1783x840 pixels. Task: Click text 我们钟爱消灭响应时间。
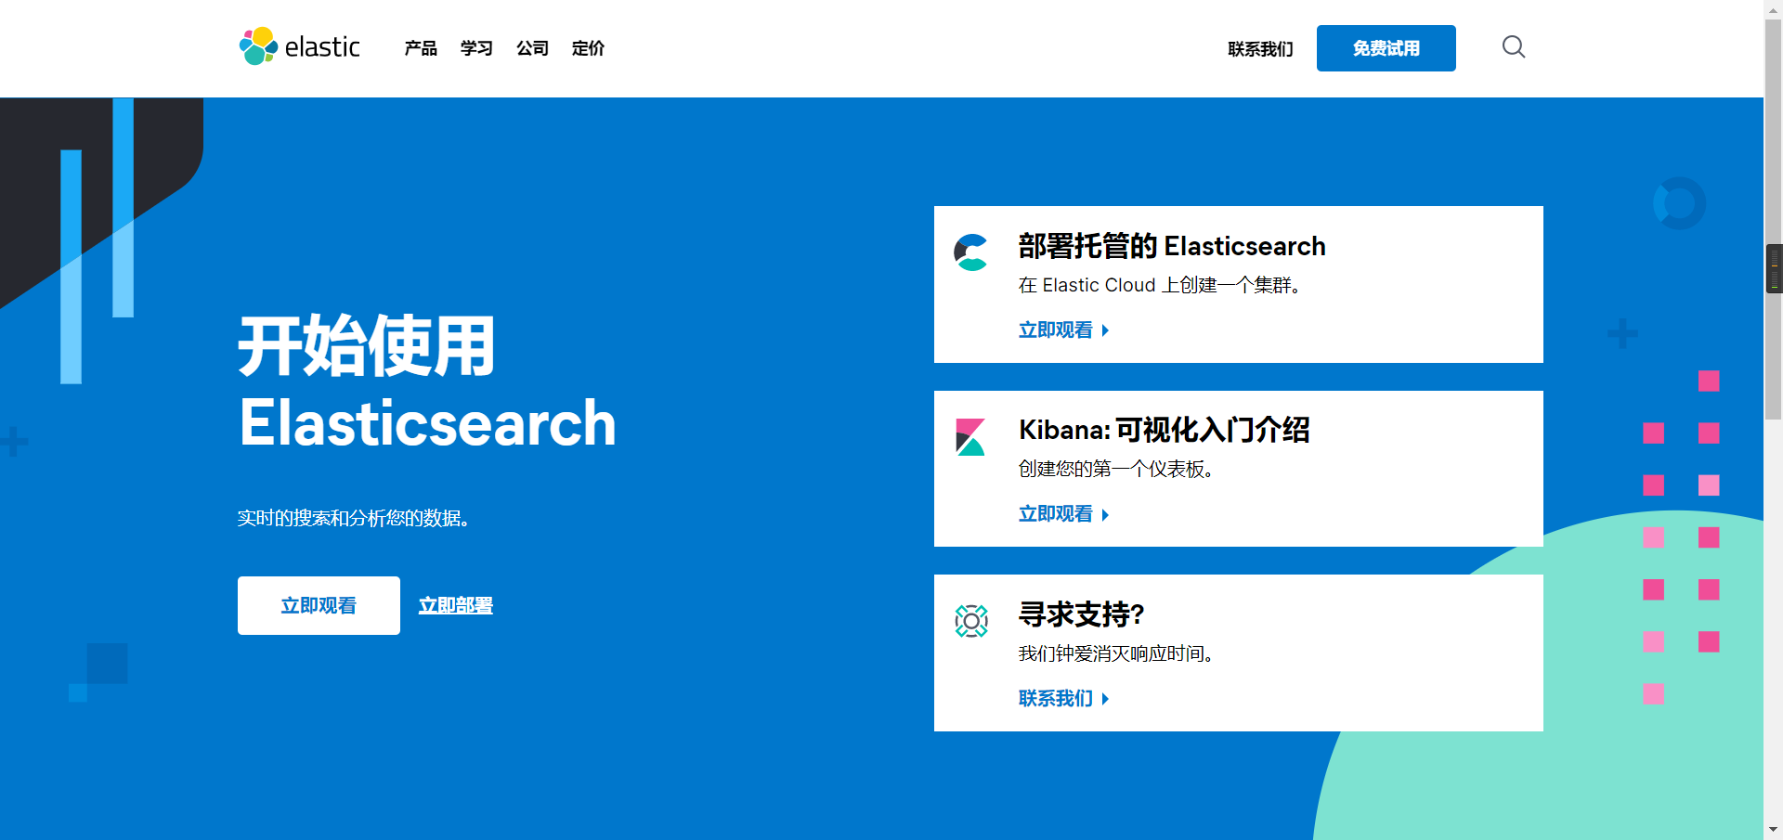[x=1116, y=653]
